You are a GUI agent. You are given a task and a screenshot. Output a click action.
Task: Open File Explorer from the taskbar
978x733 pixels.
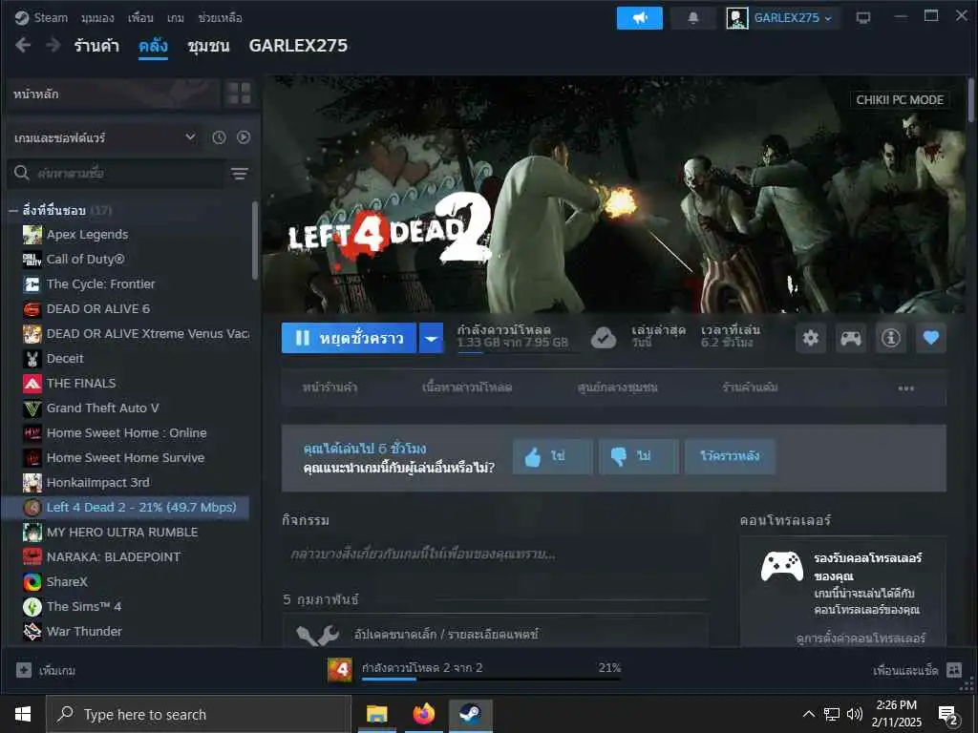376,714
